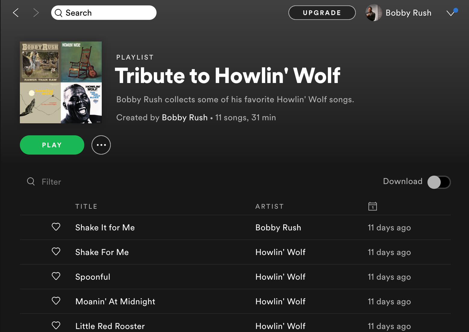Click 11 days ago on Spoonful row
The height and width of the screenshot is (332, 469).
coord(389,277)
